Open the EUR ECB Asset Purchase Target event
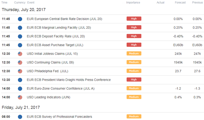The width and height of the screenshot is (204, 120). (x=55, y=45)
